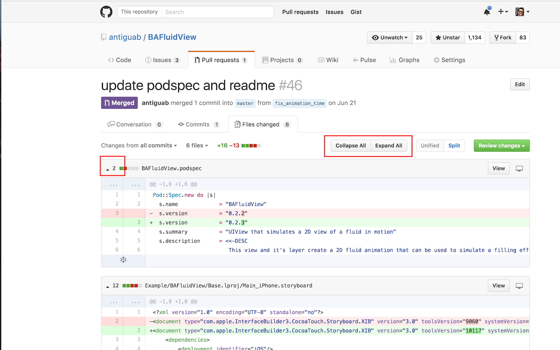View the Main_iPhone.storyboard file
Viewport: 560px width, 350px height.
point(499,286)
